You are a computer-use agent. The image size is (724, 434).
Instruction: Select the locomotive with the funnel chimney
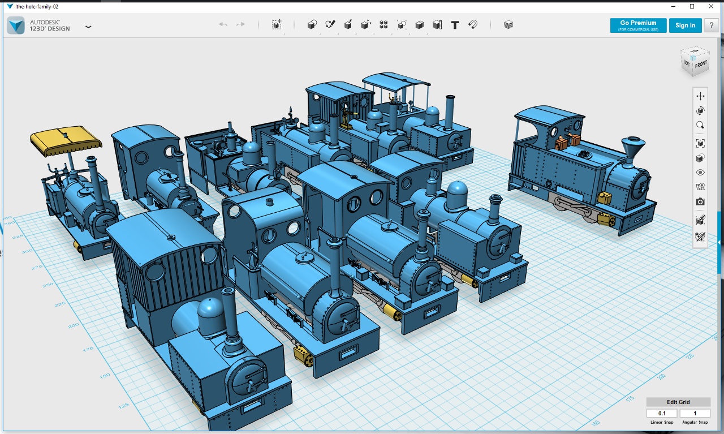point(583,170)
